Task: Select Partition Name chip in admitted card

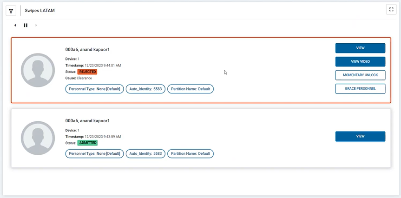Action: 191,153
